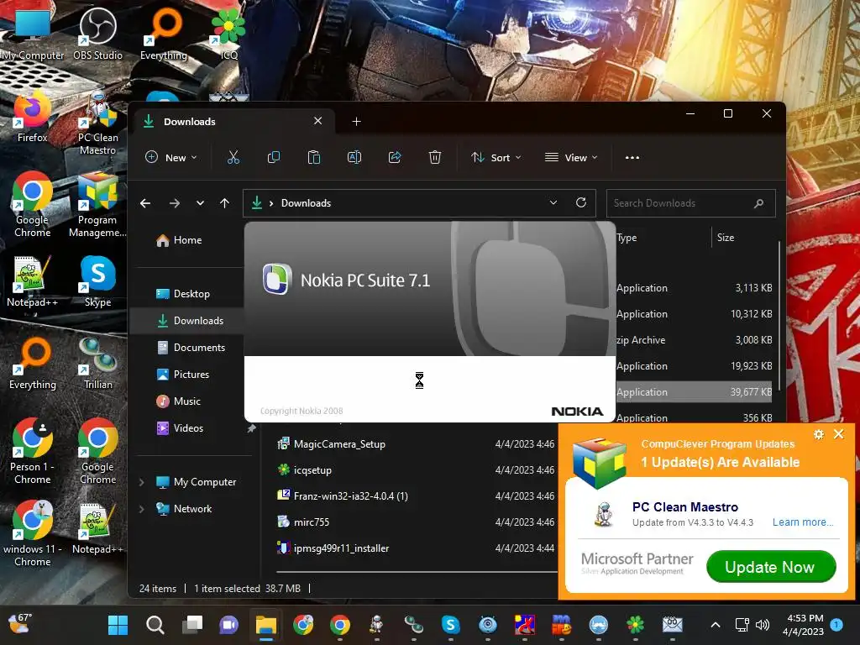Open taskbar Search magnifier
Viewport: 860px width, 645px height.
155,625
